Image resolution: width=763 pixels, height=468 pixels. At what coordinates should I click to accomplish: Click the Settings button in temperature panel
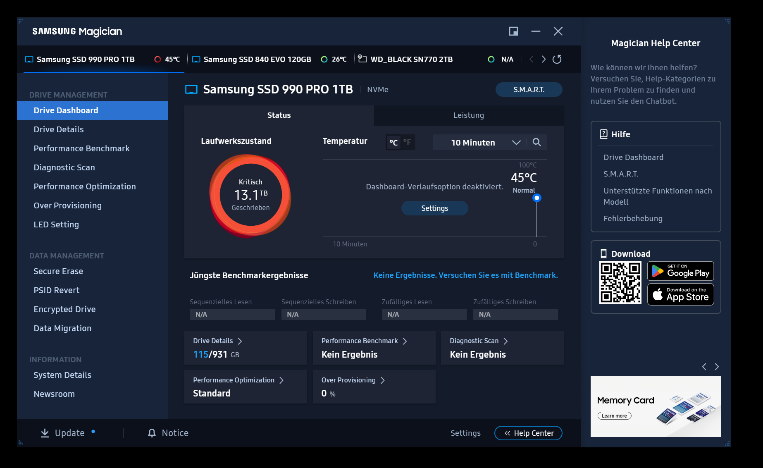(x=434, y=208)
